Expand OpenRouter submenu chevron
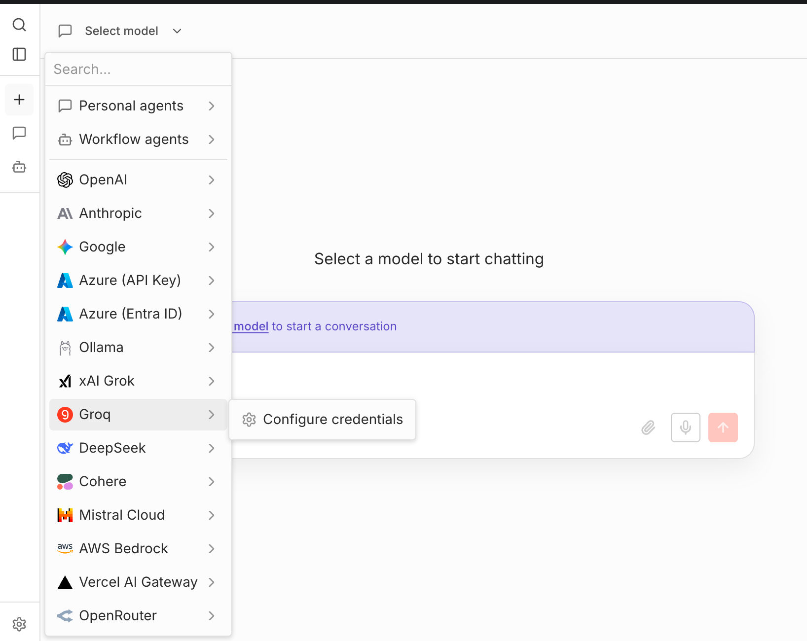The width and height of the screenshot is (807, 641). click(x=212, y=616)
